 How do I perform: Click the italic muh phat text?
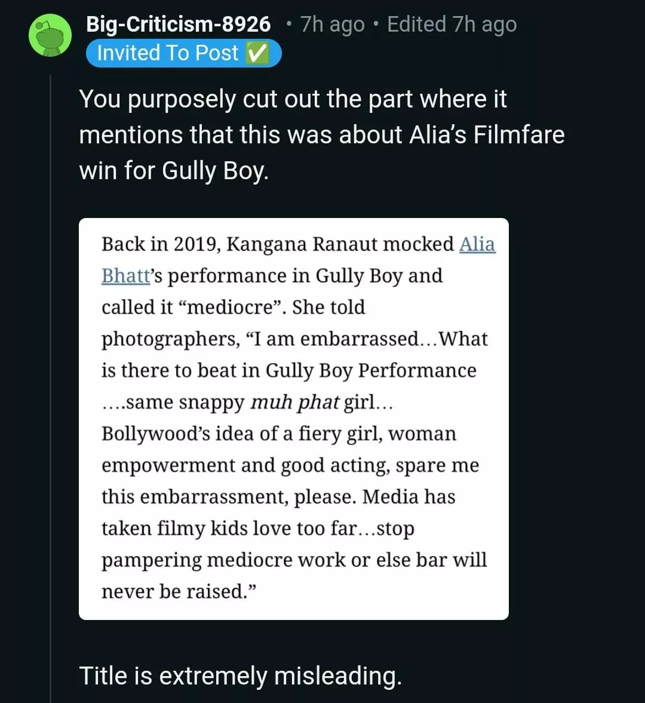294,403
